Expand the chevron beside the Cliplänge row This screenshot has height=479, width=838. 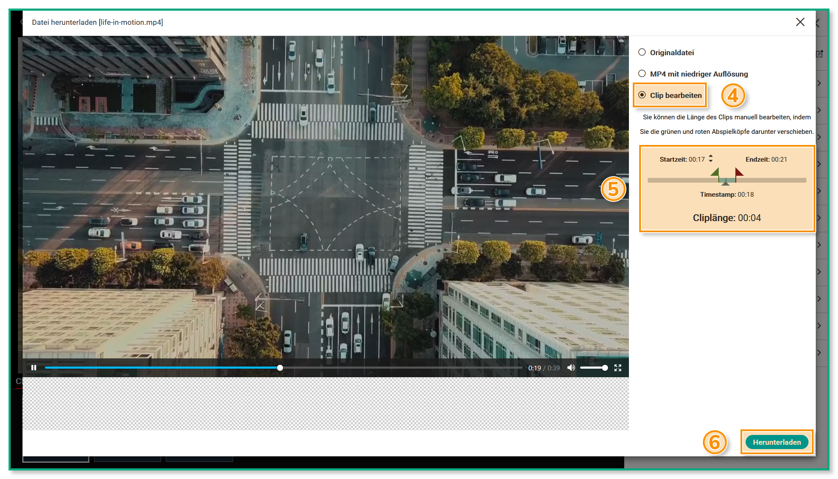819,218
